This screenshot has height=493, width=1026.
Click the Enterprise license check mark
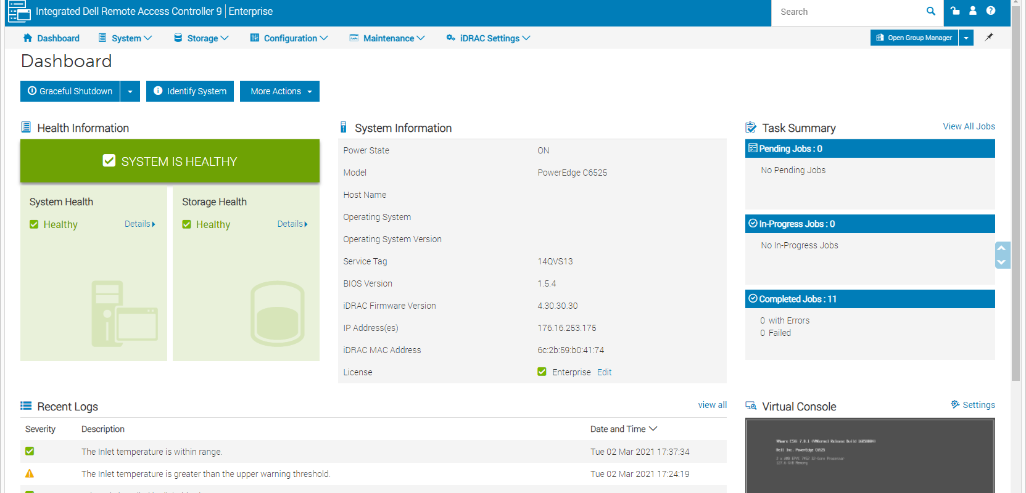click(x=542, y=372)
